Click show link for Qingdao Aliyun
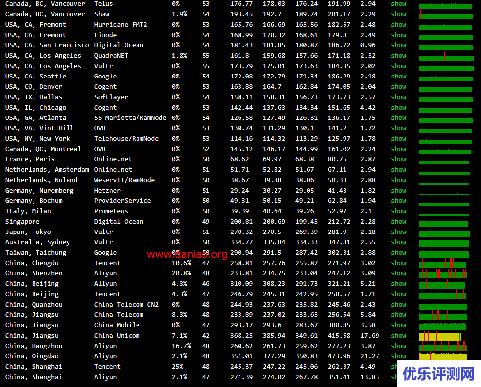The image size is (481, 387). tap(398, 356)
